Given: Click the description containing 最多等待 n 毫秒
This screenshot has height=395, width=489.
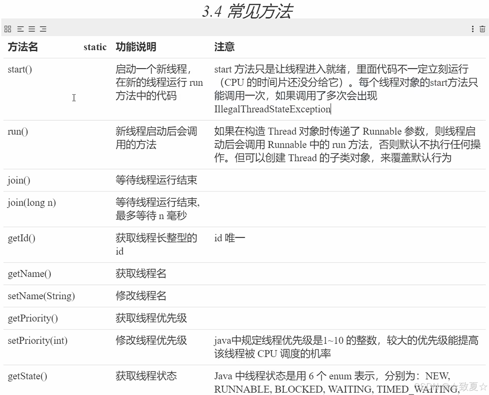Looking at the screenshot, I should [x=158, y=209].
